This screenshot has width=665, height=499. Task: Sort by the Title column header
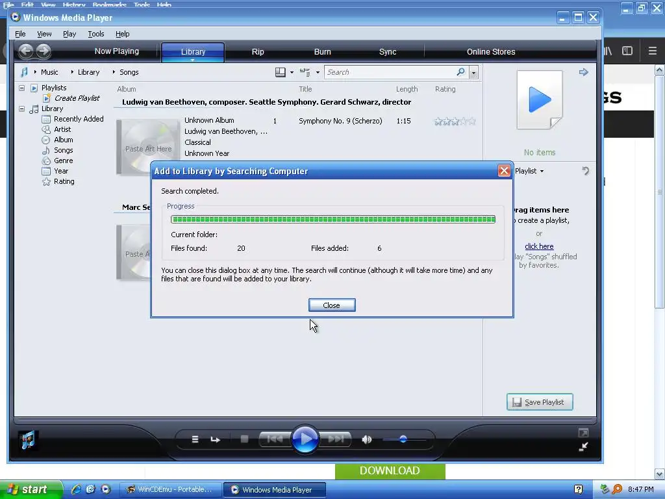[305, 89]
